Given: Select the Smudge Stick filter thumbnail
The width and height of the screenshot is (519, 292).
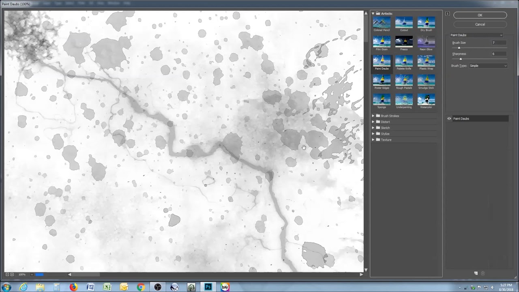Looking at the screenshot, I should coord(426,80).
